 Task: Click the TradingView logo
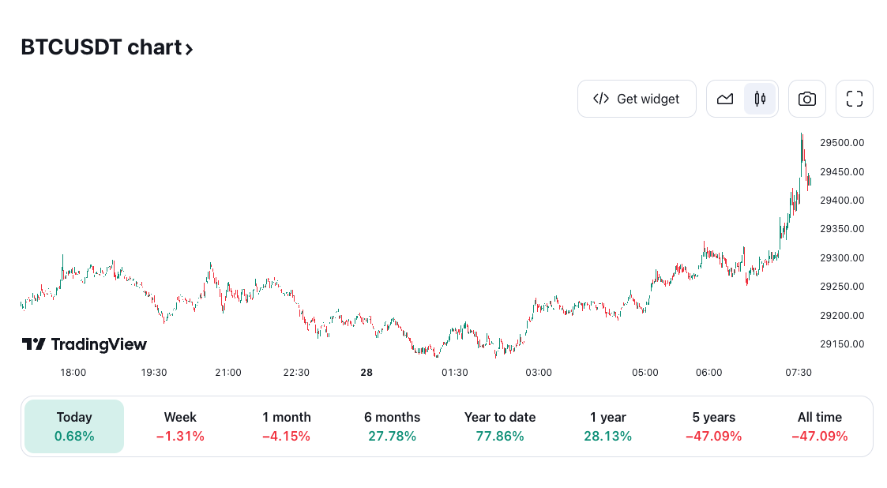85,344
